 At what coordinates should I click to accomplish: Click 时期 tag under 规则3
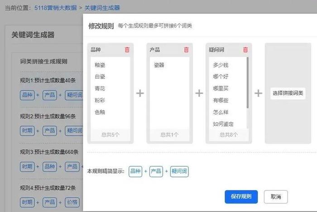(27, 167)
